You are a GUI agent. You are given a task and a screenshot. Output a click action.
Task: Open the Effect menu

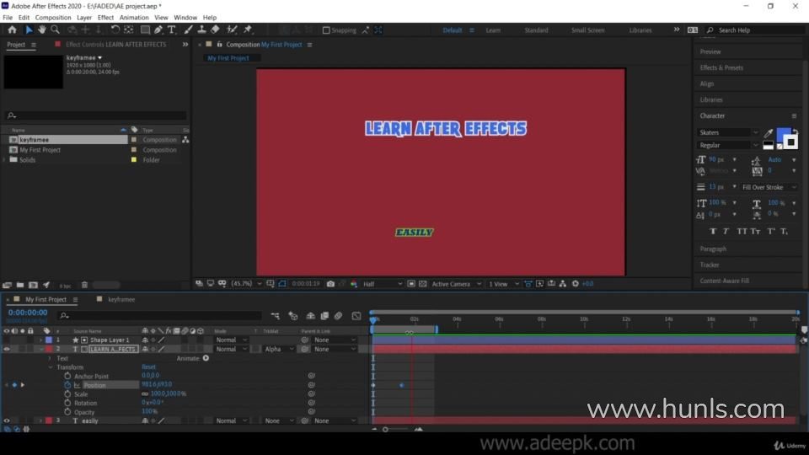pyautogui.click(x=105, y=18)
